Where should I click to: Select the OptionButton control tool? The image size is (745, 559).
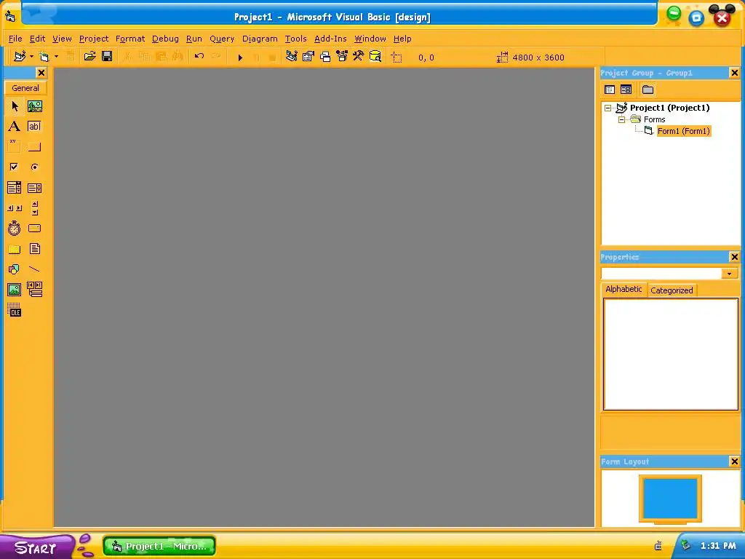[x=34, y=167]
